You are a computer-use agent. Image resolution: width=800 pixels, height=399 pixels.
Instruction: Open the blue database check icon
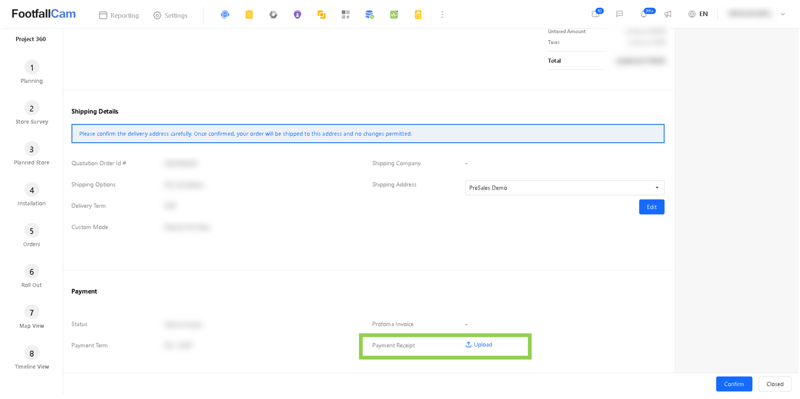tap(370, 15)
